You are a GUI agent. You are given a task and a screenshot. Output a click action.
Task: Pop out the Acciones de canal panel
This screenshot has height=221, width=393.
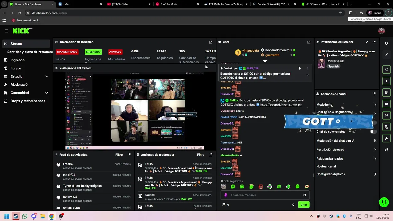tap(374, 94)
